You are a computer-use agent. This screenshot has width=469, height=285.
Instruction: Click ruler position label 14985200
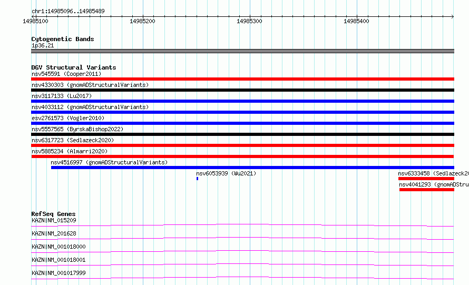coord(142,21)
